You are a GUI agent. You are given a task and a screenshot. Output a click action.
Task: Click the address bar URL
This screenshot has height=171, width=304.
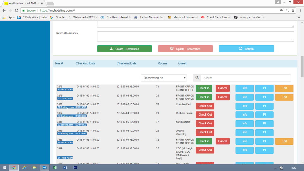pos(57,10)
